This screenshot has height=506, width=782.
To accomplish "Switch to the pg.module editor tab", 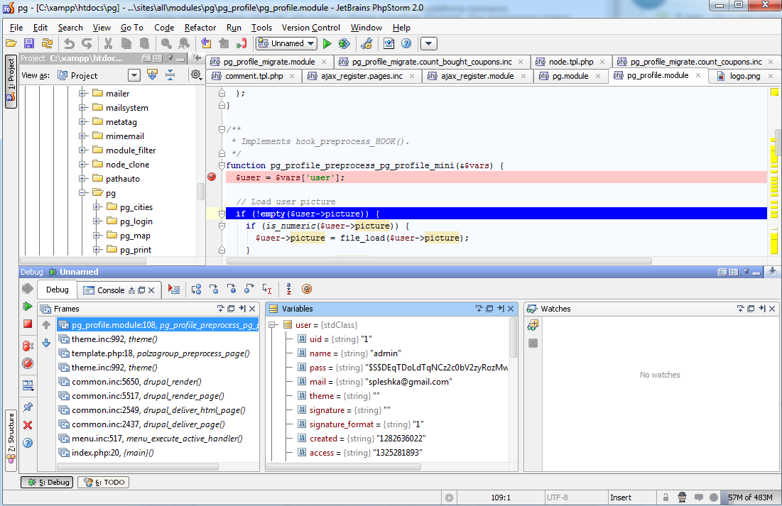I will click(x=570, y=76).
